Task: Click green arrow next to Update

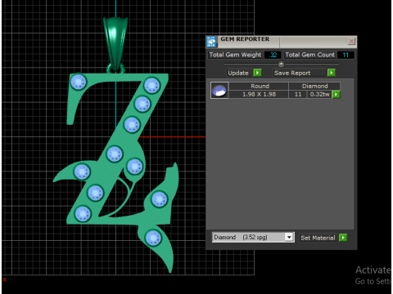Action: pos(257,73)
